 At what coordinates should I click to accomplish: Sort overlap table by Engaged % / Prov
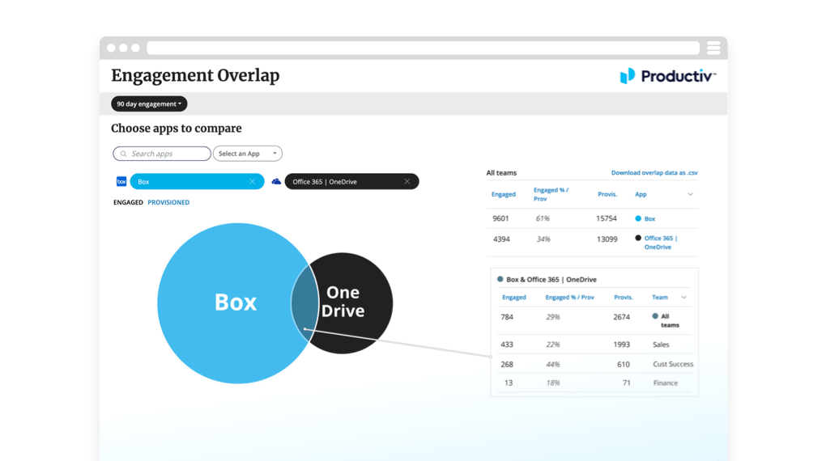(x=569, y=298)
